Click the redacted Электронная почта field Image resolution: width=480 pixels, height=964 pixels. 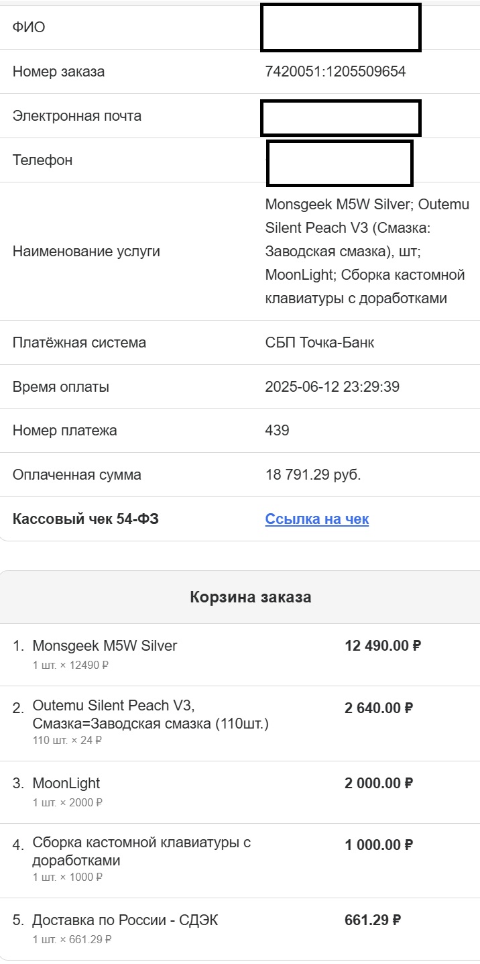tap(341, 117)
